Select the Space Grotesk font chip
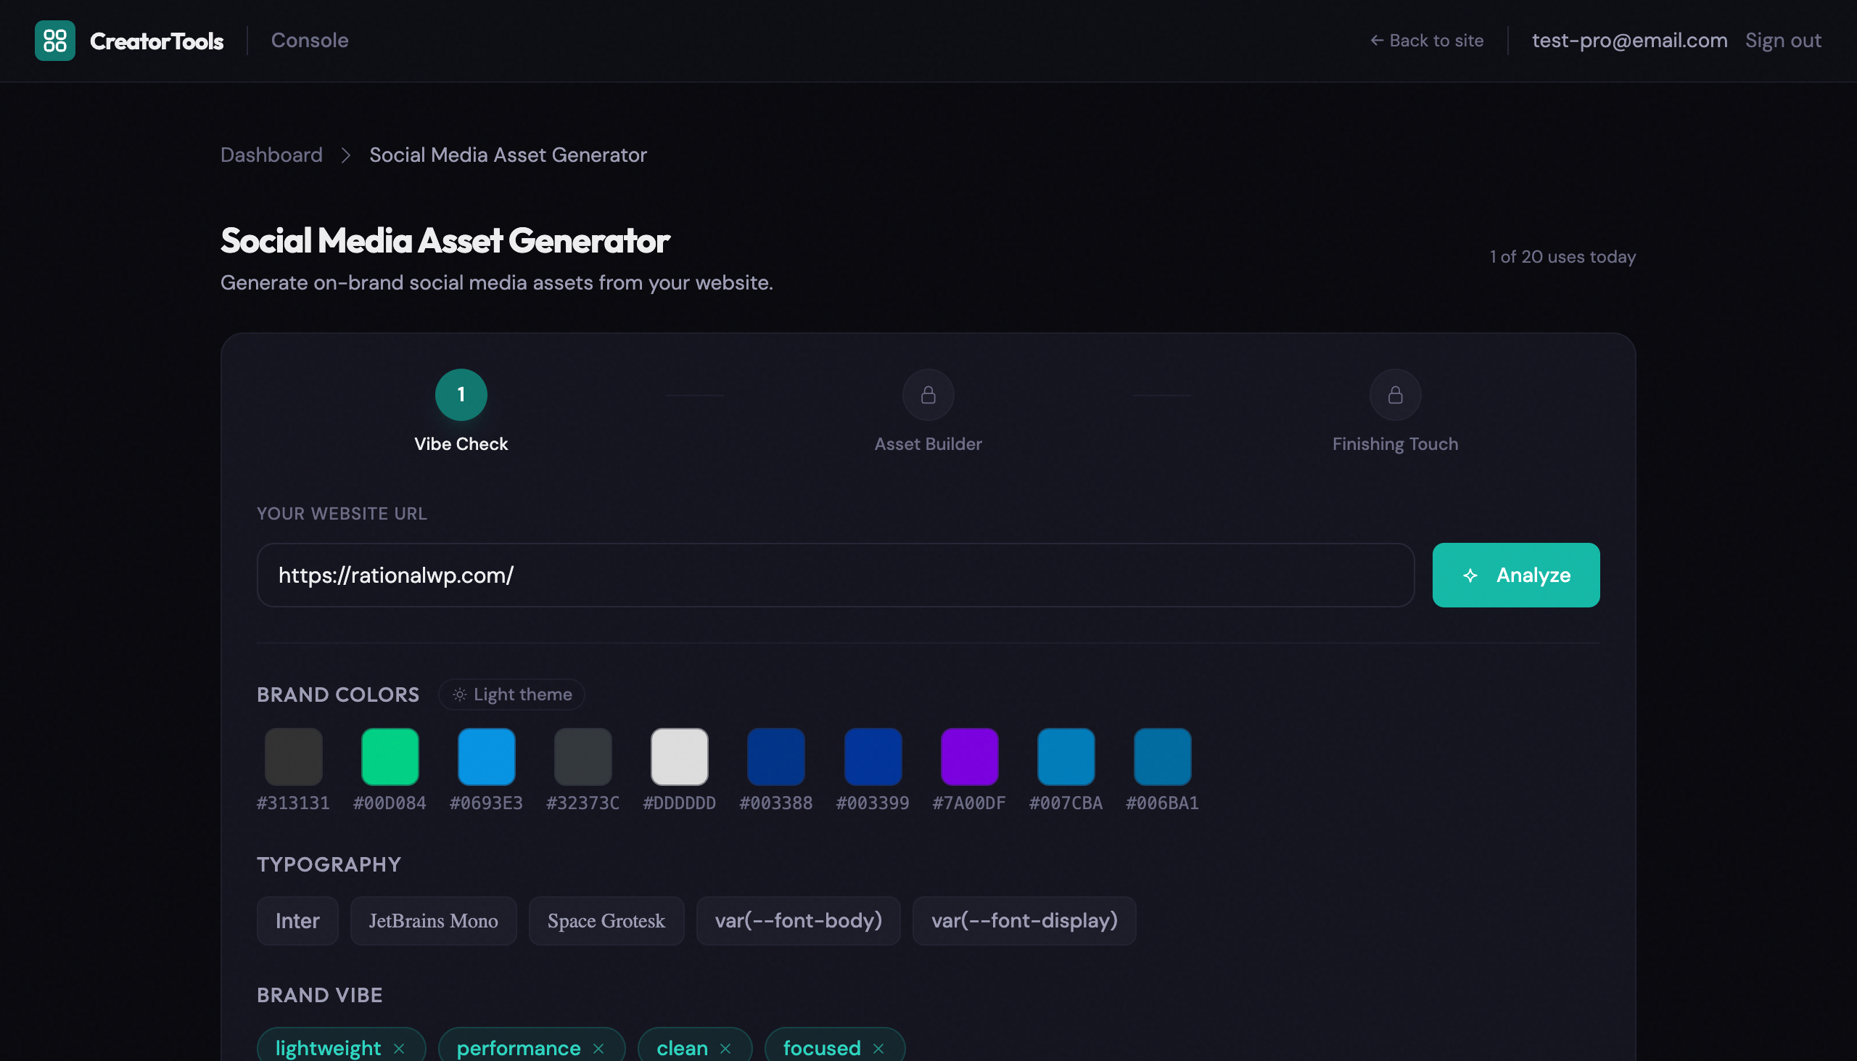The width and height of the screenshot is (1857, 1061). pyautogui.click(x=606, y=920)
